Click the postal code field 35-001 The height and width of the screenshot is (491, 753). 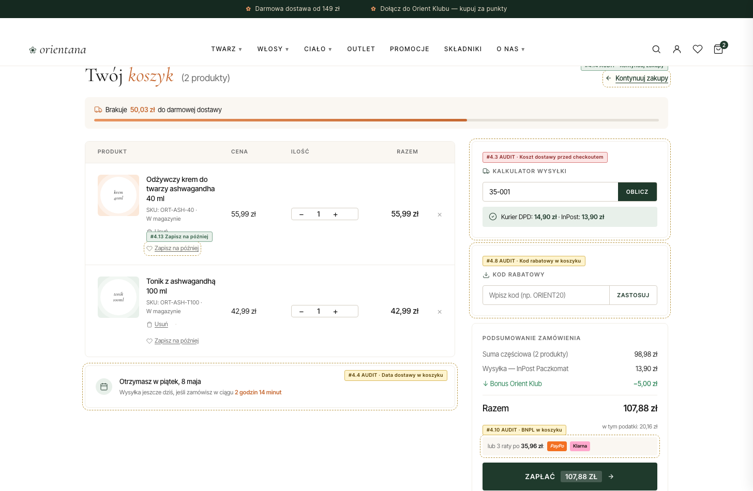click(550, 192)
